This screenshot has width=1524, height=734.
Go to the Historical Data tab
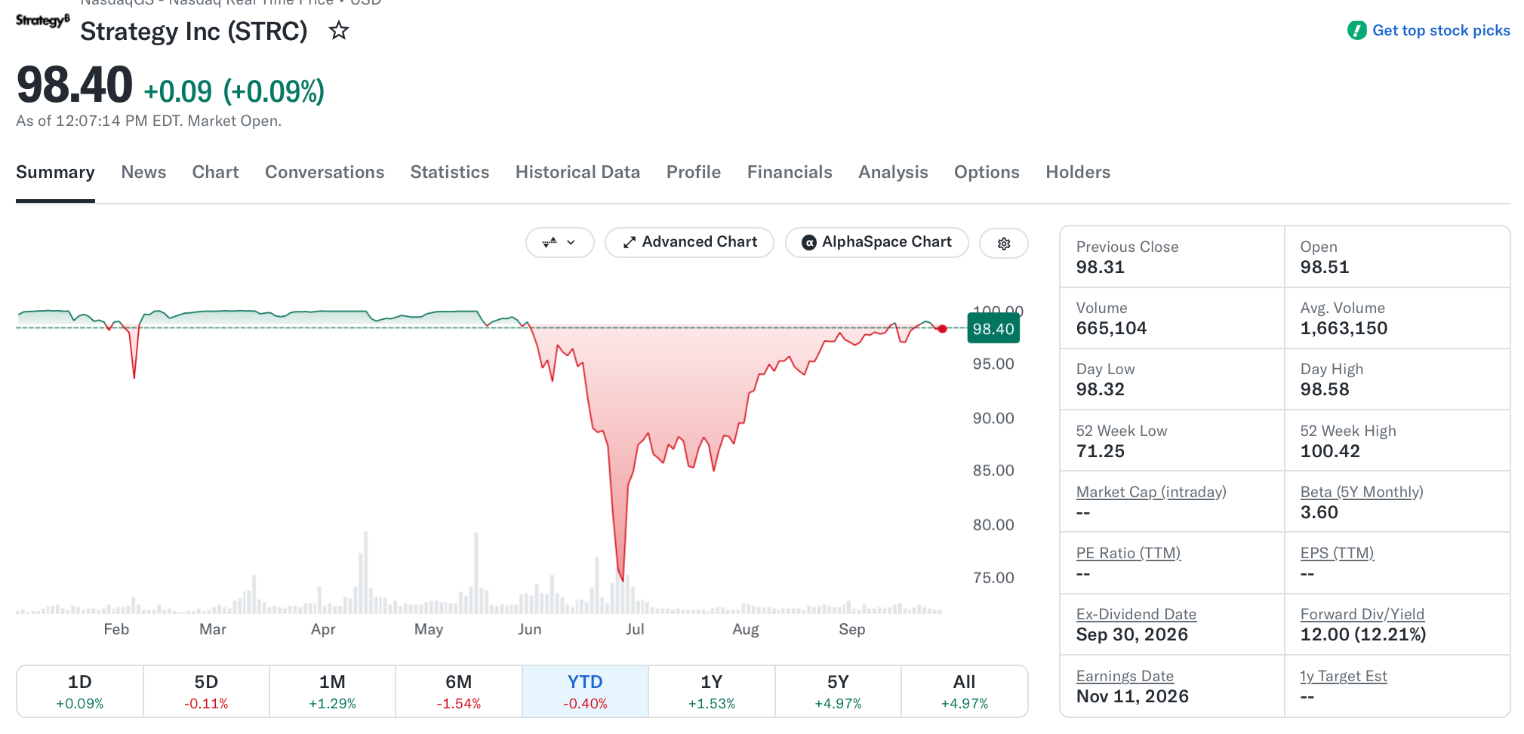(x=577, y=172)
